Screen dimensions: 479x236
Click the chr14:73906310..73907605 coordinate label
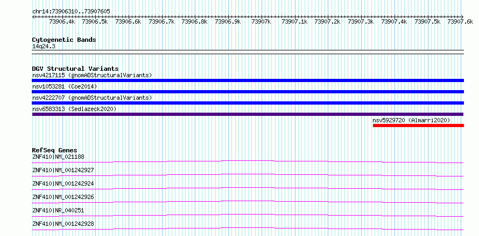tap(71, 11)
